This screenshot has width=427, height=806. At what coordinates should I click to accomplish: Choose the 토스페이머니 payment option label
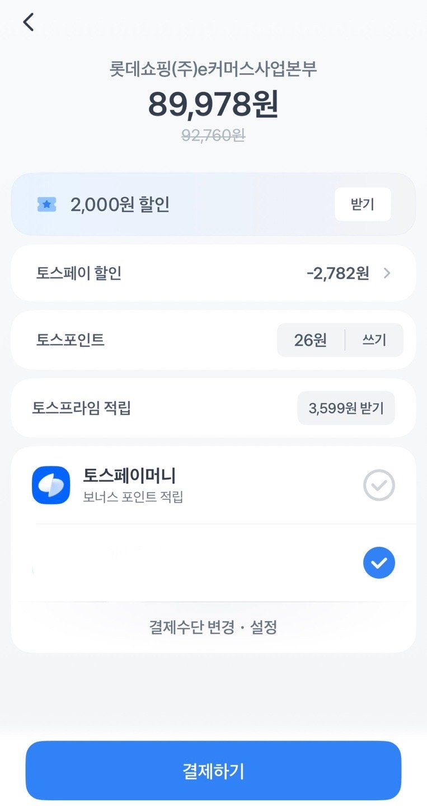pos(129,476)
